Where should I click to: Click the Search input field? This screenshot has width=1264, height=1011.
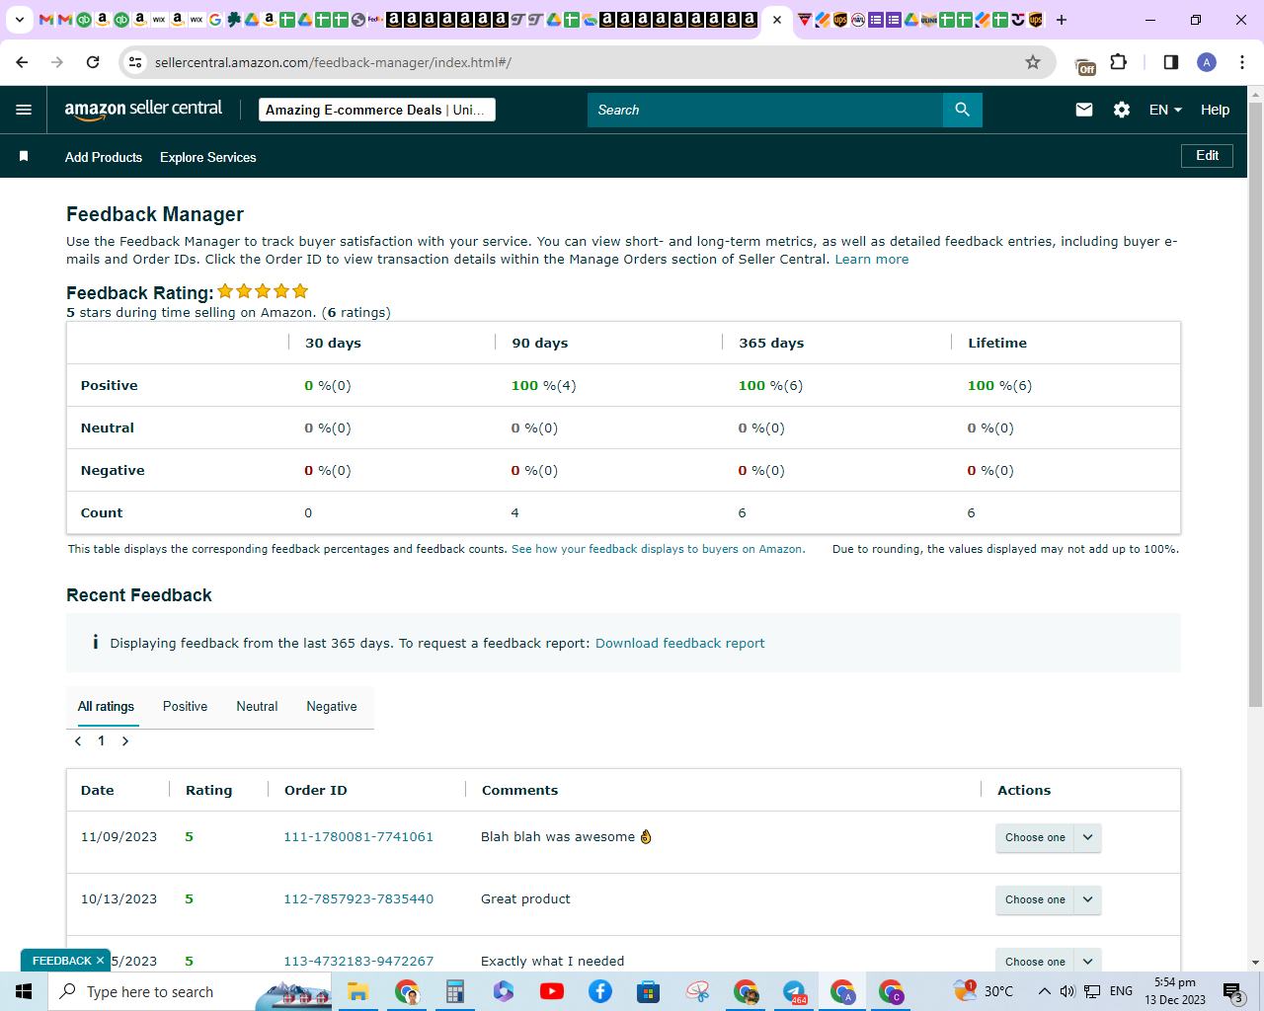pyautogui.click(x=765, y=110)
